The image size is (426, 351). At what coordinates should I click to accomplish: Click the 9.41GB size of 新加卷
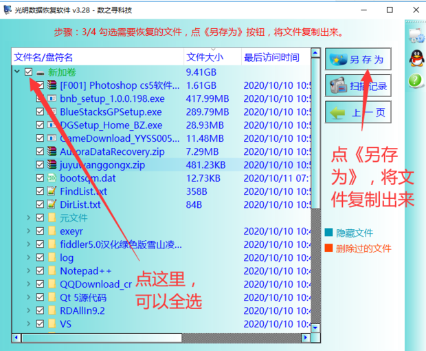201,72
